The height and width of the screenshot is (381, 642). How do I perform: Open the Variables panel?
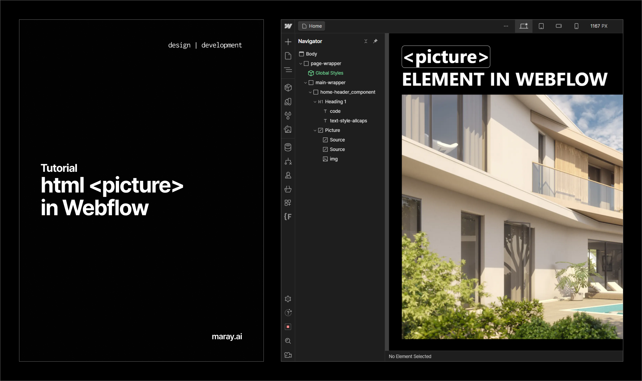point(288,116)
